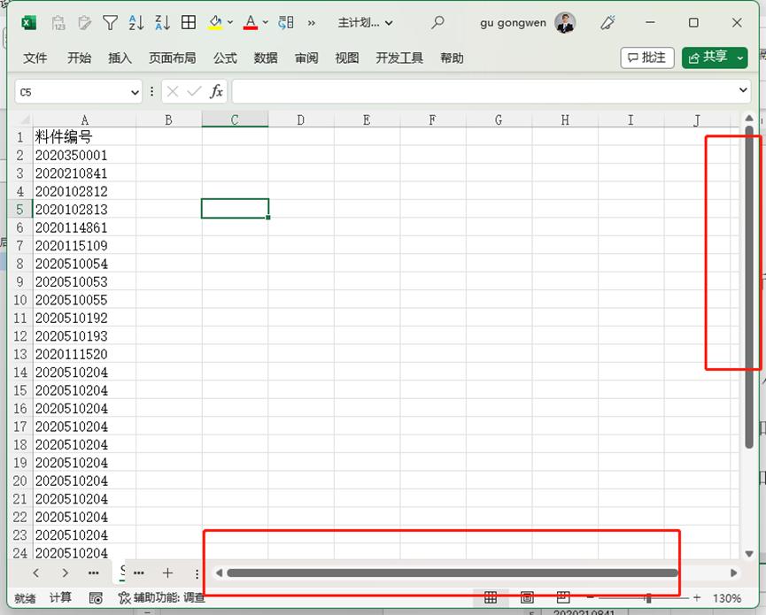Switch to Normal view in status bar
The height and width of the screenshot is (615, 766).
click(491, 598)
